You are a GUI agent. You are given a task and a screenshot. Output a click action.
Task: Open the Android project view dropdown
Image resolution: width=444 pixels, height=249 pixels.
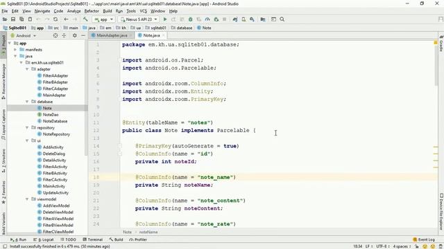point(24,35)
